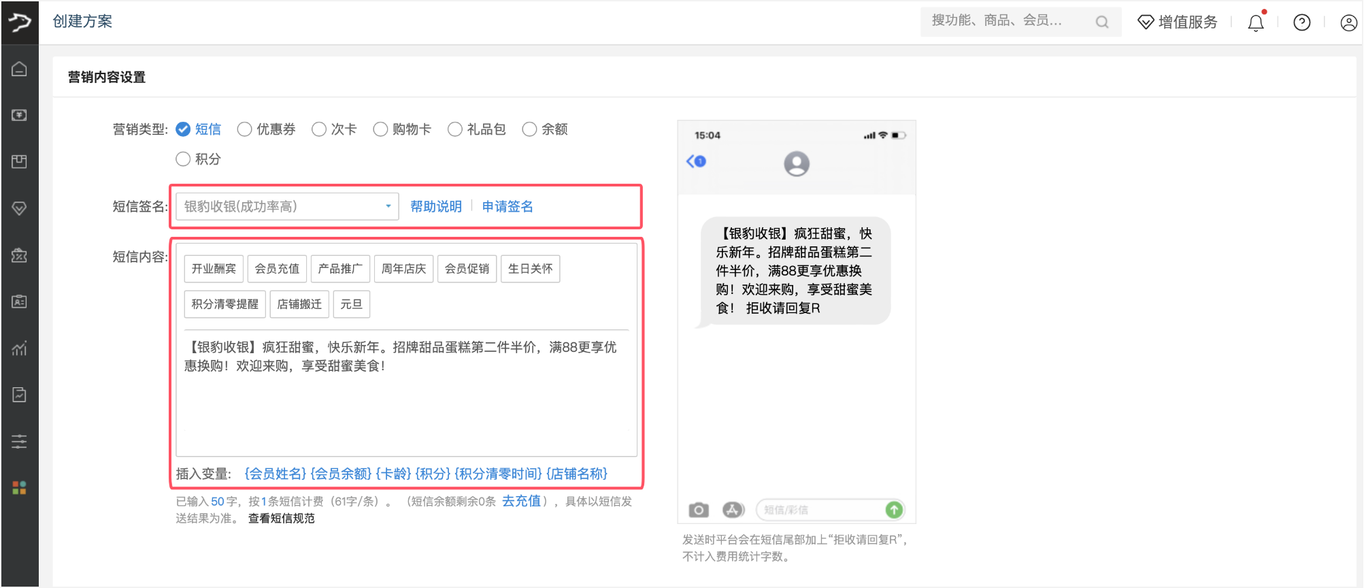Click 去充值 to recharge SMS balance
This screenshot has height=588, width=1364.
point(521,501)
